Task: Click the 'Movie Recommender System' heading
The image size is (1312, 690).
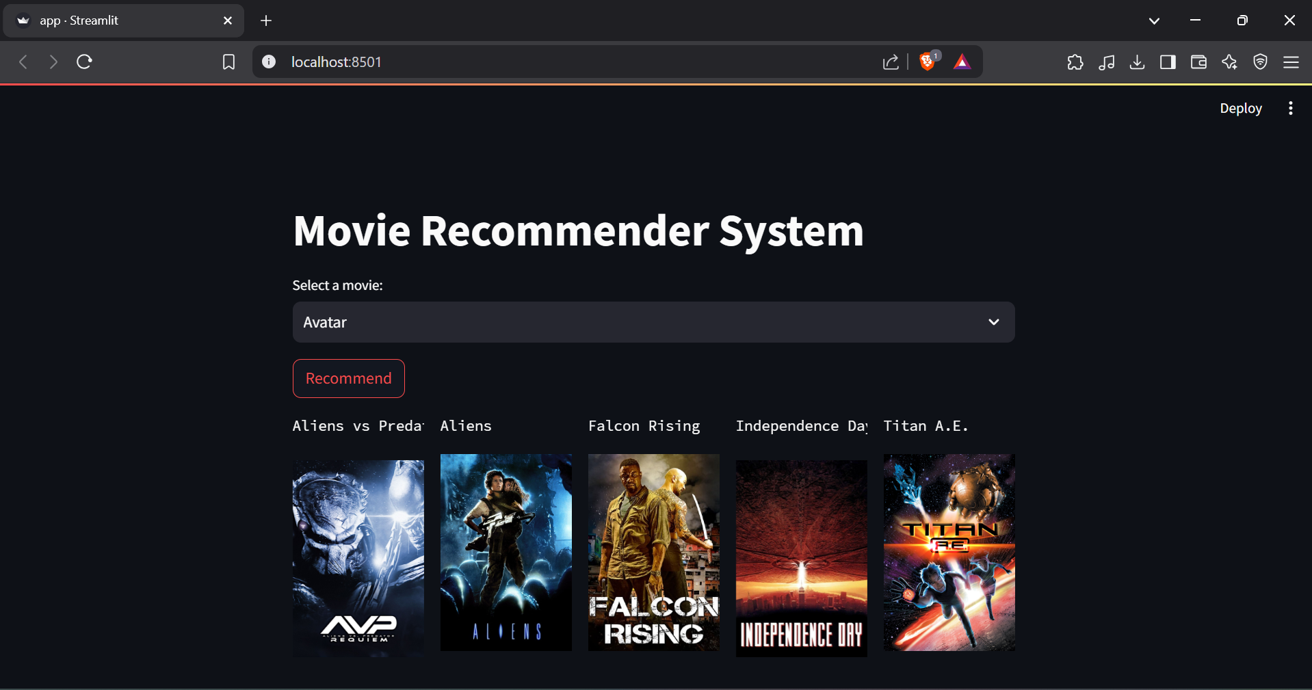Action: tap(578, 230)
